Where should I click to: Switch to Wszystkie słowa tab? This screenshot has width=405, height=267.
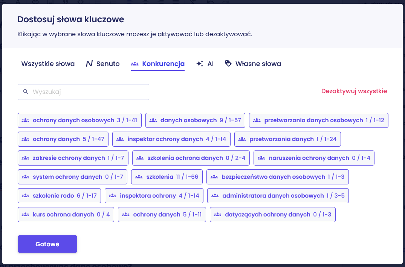pyautogui.click(x=48, y=64)
